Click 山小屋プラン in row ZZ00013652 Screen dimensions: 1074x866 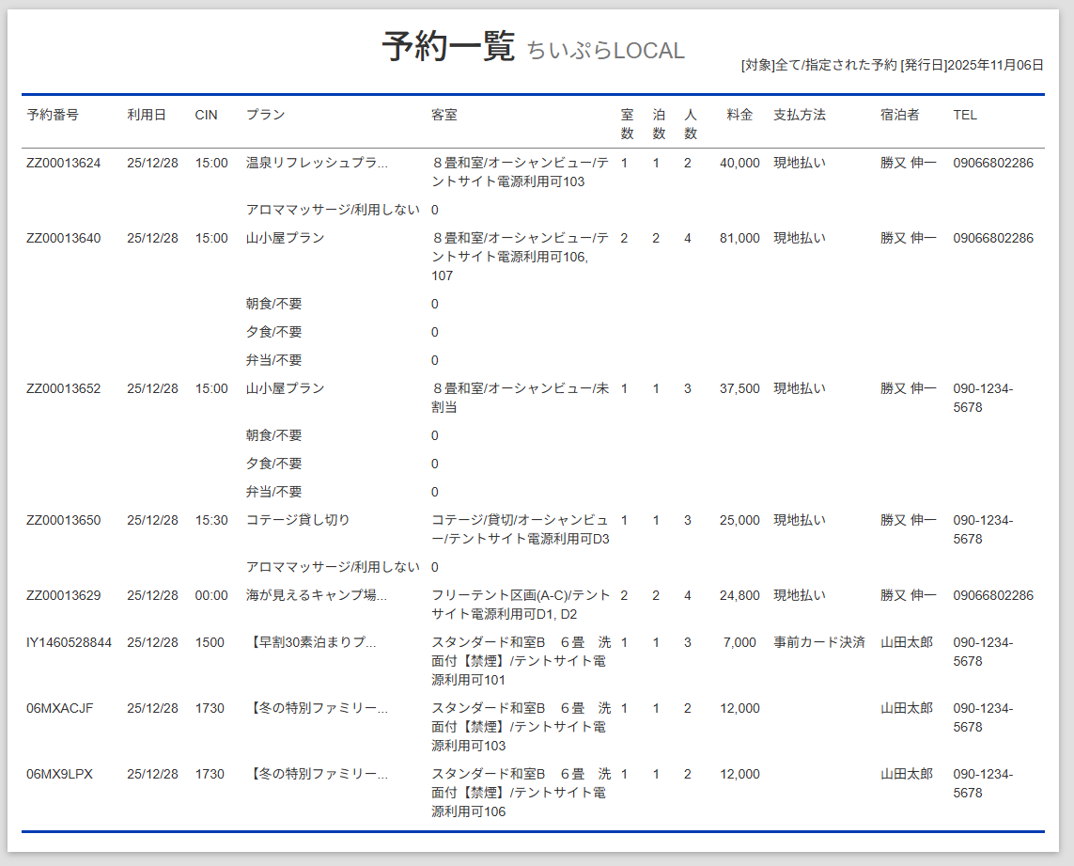pos(286,388)
